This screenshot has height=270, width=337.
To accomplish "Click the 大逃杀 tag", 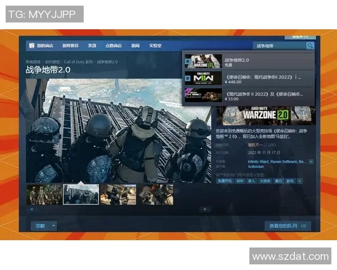I will click(265, 181).
